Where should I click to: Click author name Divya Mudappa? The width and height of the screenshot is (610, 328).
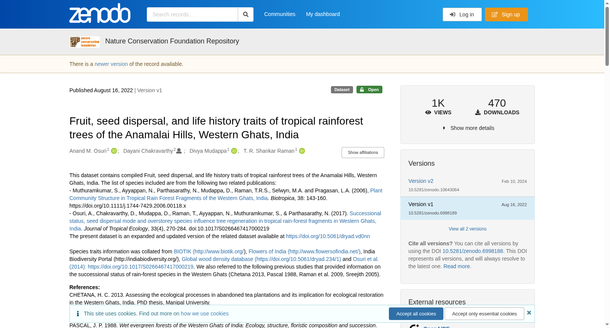[x=208, y=151]
